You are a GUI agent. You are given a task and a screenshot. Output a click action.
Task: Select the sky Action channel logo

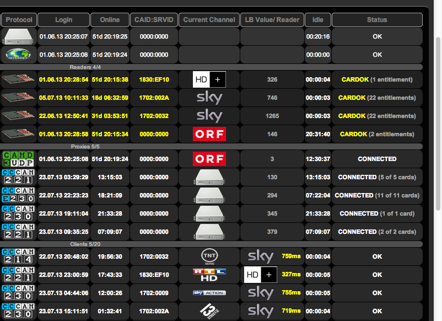click(x=209, y=293)
